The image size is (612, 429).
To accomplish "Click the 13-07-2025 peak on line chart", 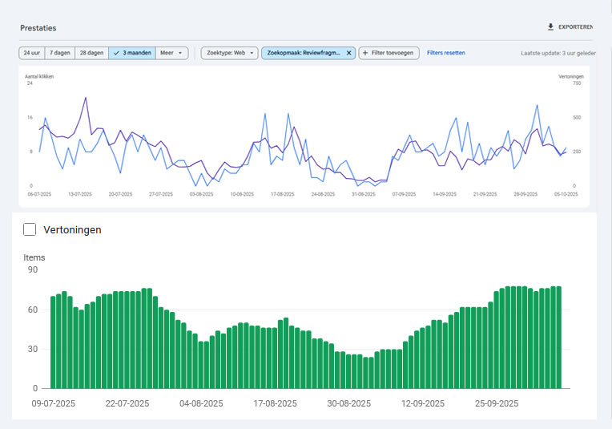I will (x=85, y=98).
